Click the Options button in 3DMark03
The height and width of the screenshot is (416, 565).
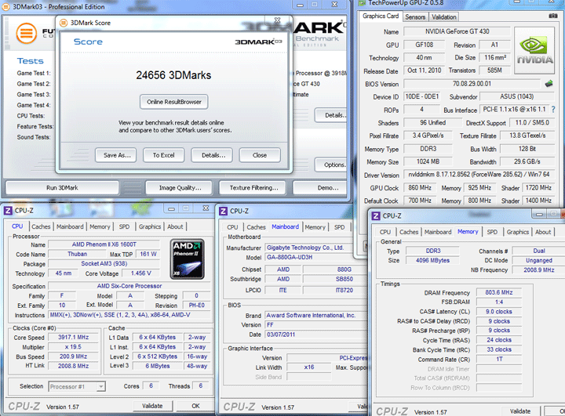click(x=331, y=165)
